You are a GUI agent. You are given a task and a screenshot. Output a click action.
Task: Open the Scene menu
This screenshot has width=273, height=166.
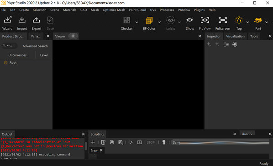coord(54,10)
